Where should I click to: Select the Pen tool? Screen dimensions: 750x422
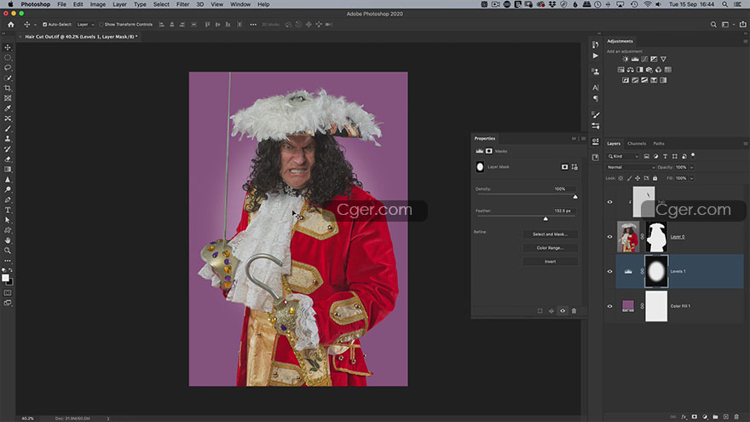(x=8, y=200)
